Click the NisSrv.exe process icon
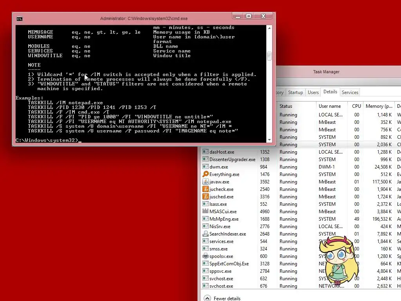 point(205,226)
